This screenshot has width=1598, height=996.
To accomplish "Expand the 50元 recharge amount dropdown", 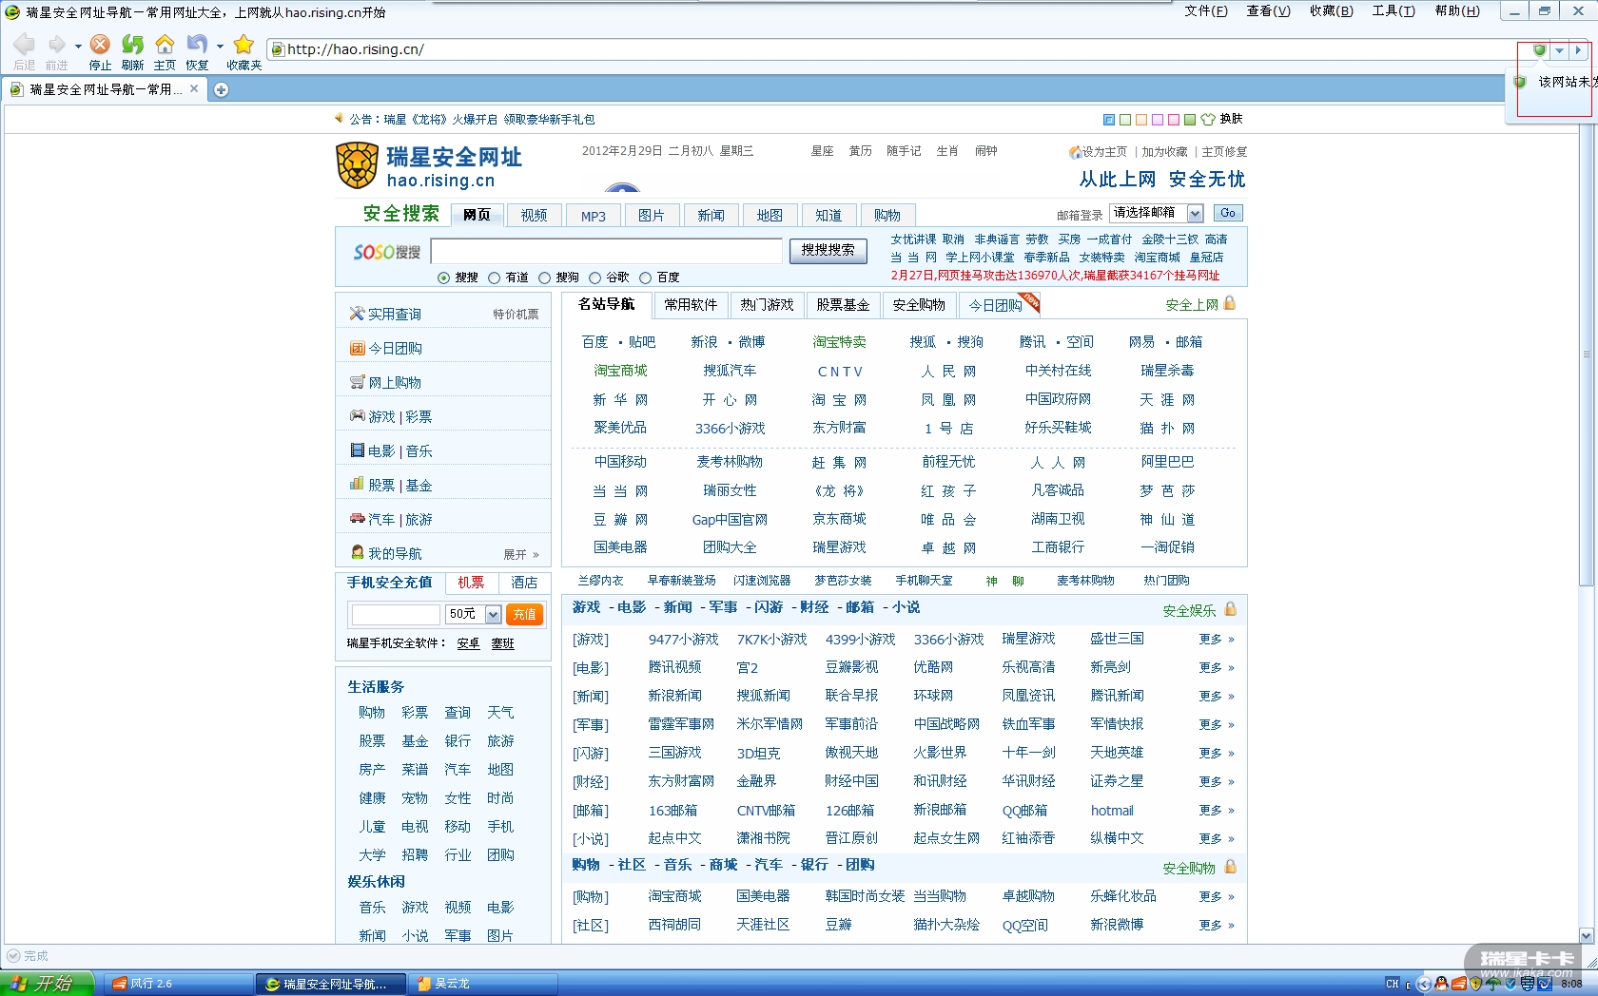I will click(x=493, y=615).
